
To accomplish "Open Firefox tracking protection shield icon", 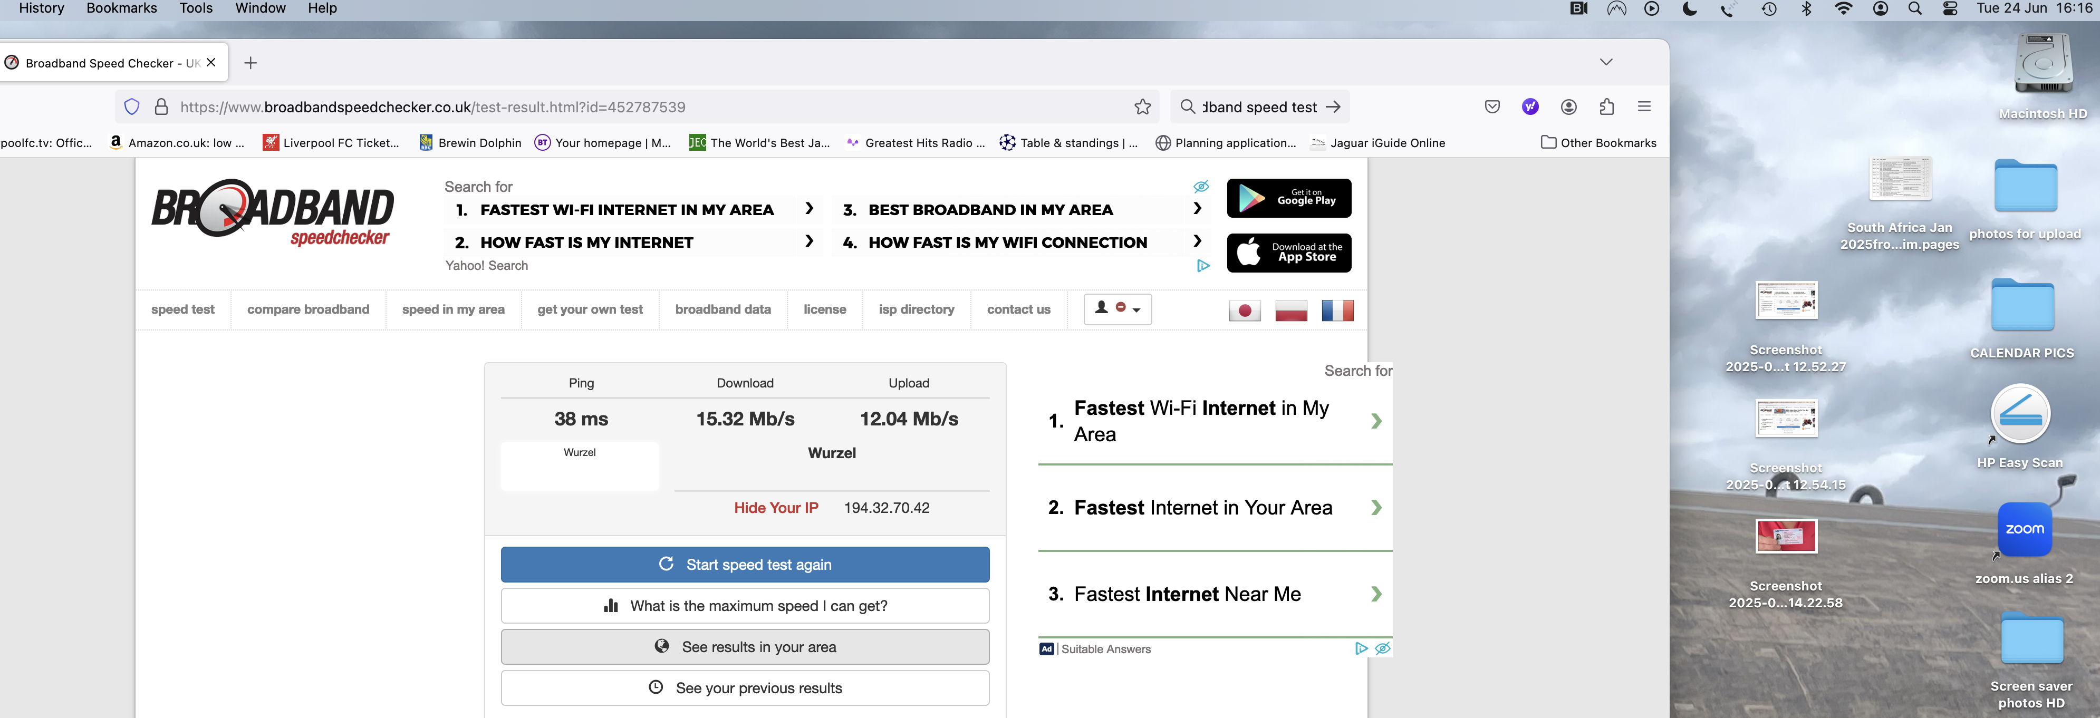I will click(x=132, y=107).
